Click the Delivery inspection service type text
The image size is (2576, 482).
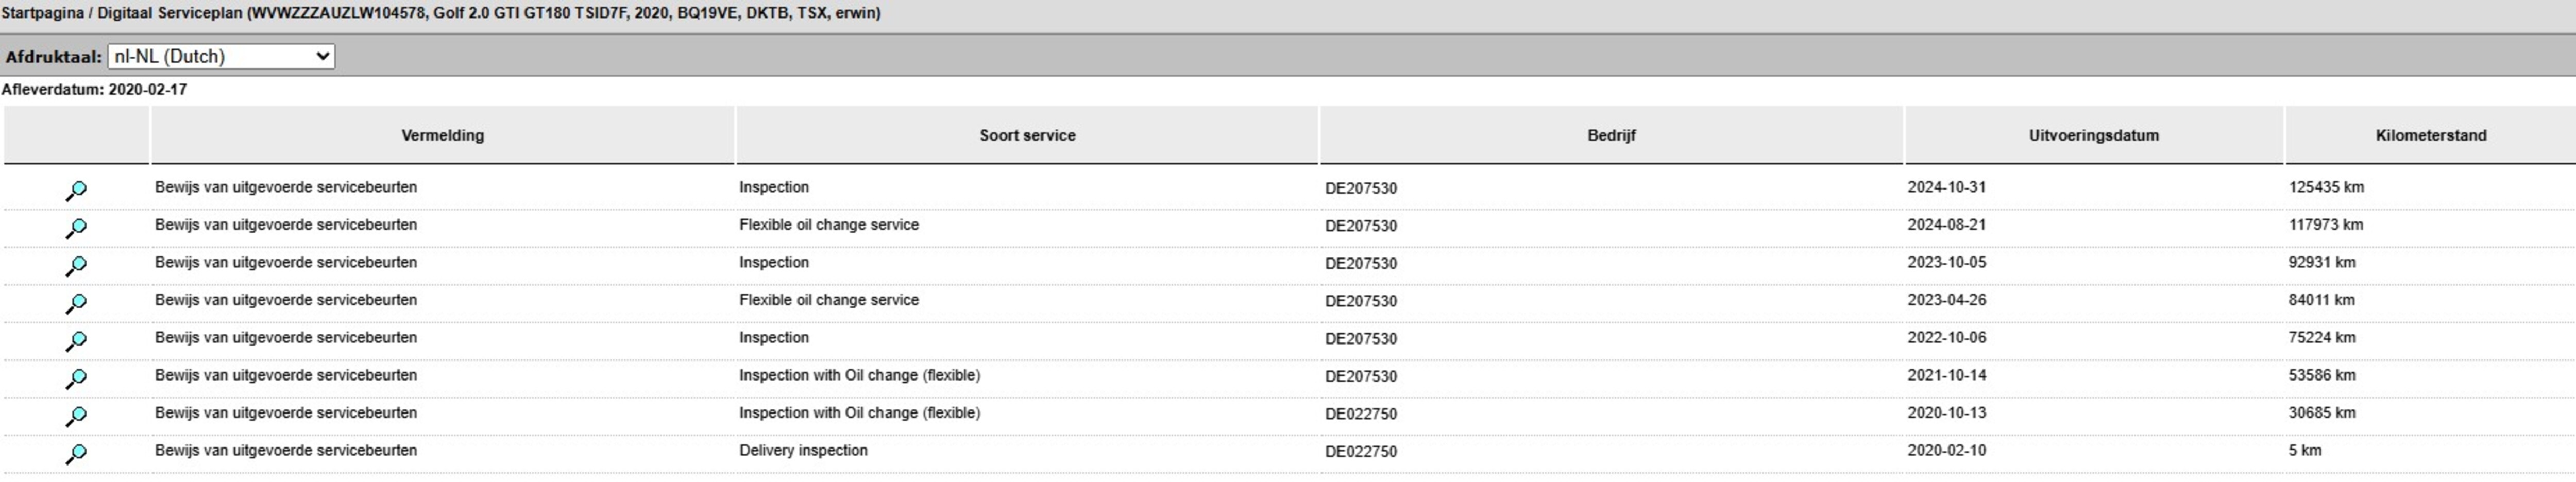803,450
